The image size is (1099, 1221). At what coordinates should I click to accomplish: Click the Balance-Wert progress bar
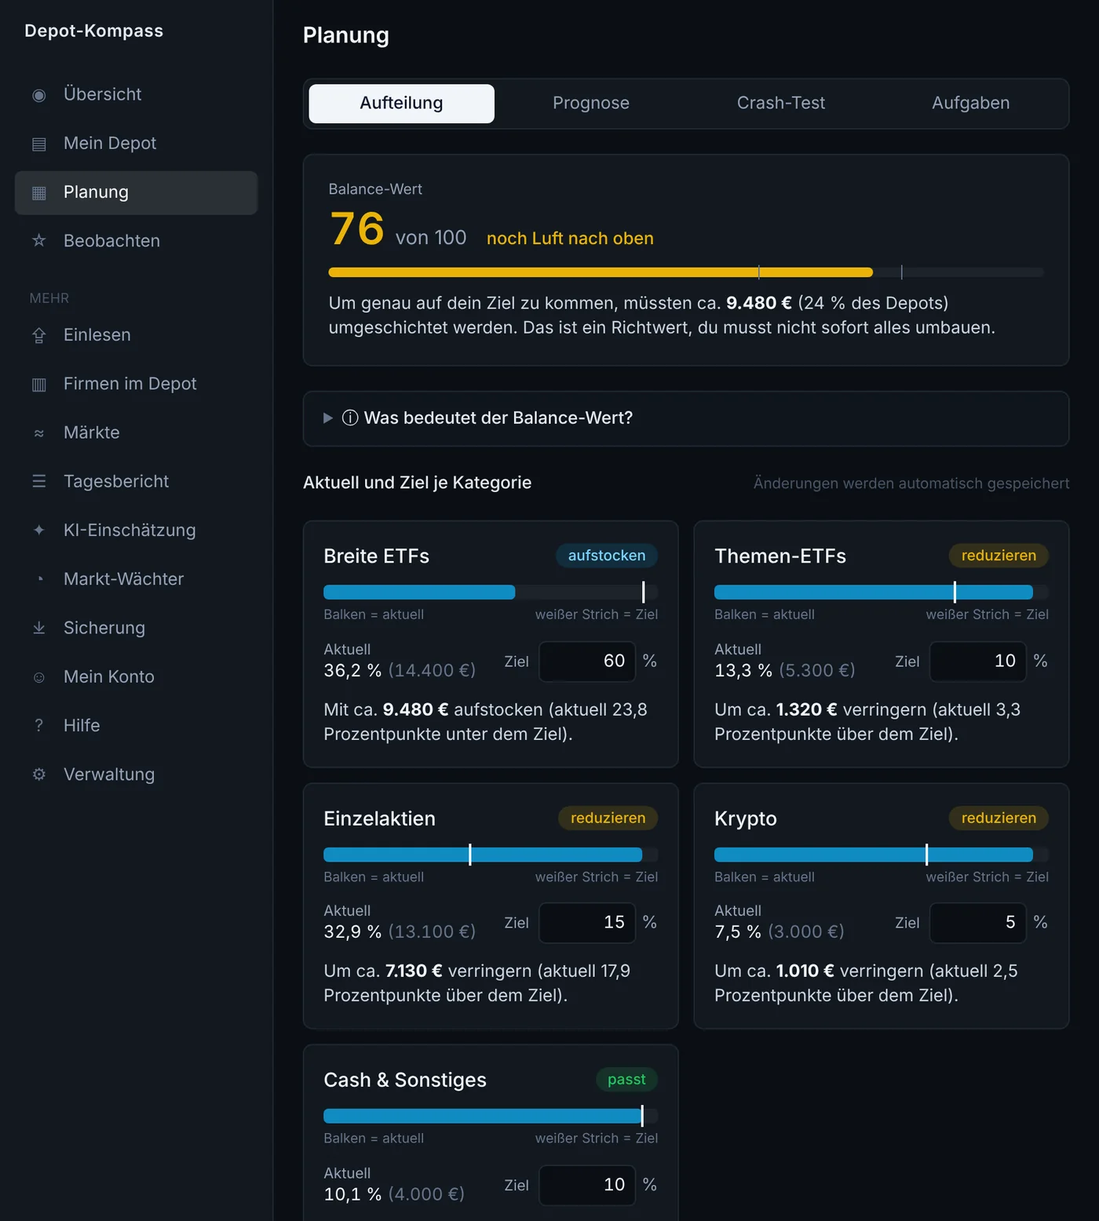[686, 272]
